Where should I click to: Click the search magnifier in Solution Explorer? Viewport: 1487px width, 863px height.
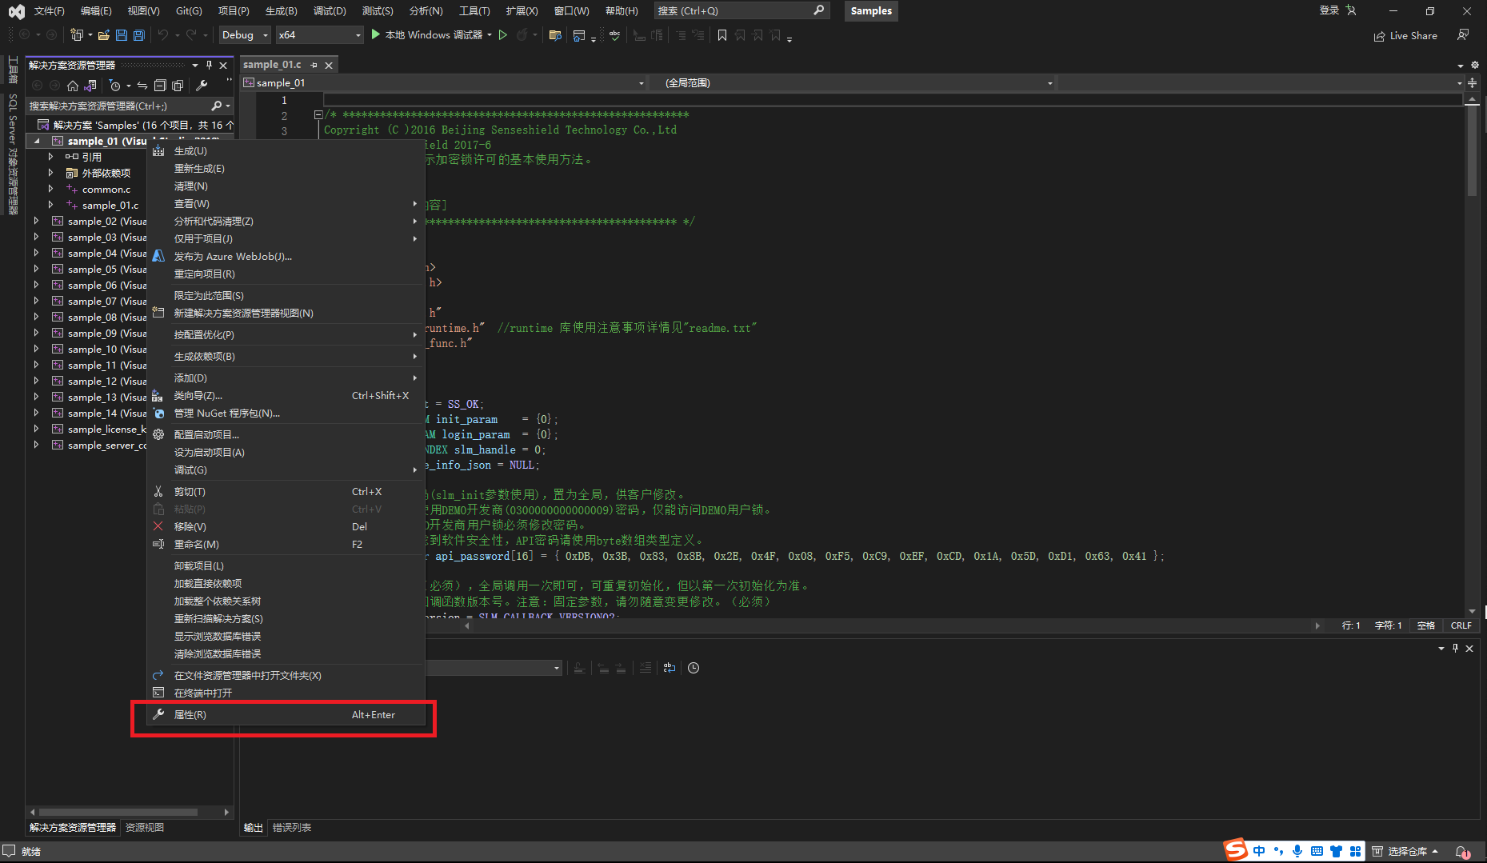pos(216,106)
